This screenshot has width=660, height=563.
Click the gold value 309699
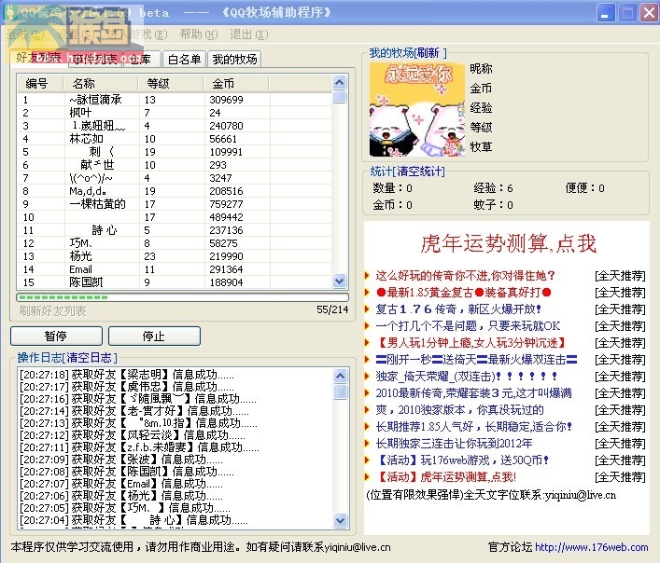(x=227, y=100)
